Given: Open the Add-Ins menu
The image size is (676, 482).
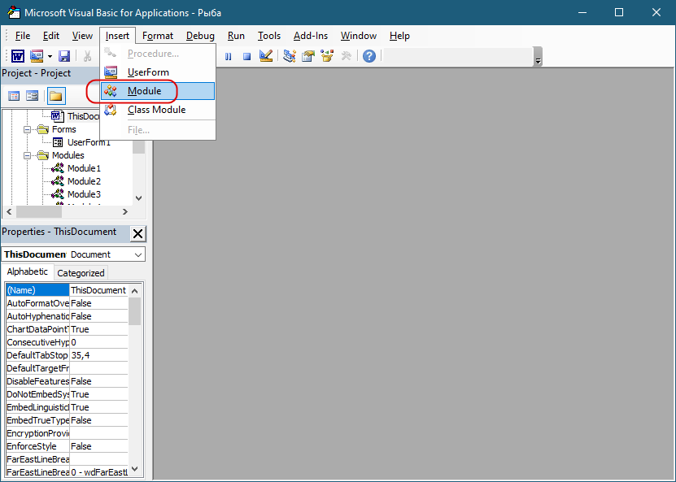Looking at the screenshot, I should pyautogui.click(x=311, y=36).
